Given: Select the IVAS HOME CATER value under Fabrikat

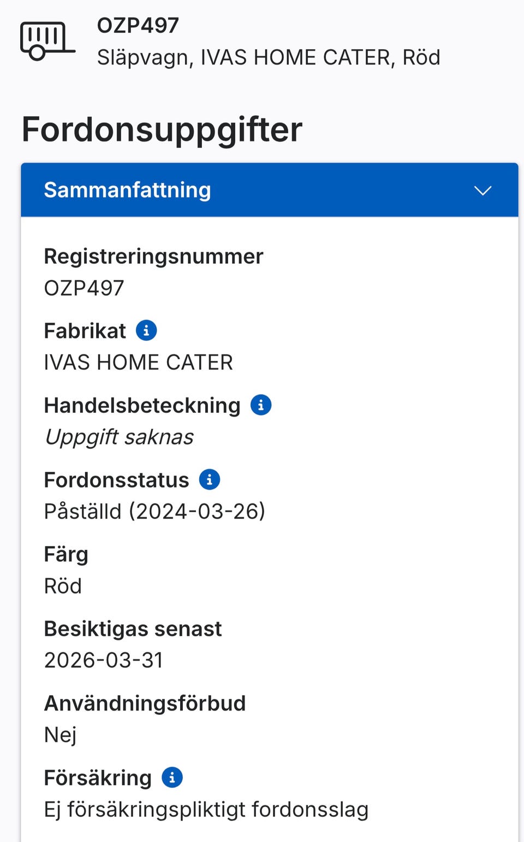Looking at the screenshot, I should coord(138,362).
